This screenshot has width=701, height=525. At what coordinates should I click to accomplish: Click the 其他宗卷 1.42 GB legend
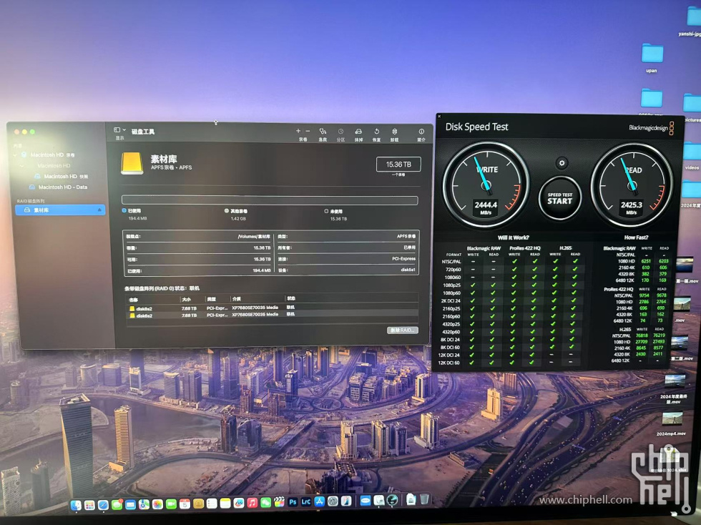tap(236, 215)
